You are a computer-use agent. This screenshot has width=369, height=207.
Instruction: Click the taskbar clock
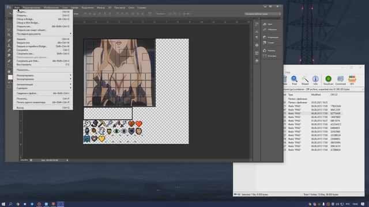click(x=355, y=204)
